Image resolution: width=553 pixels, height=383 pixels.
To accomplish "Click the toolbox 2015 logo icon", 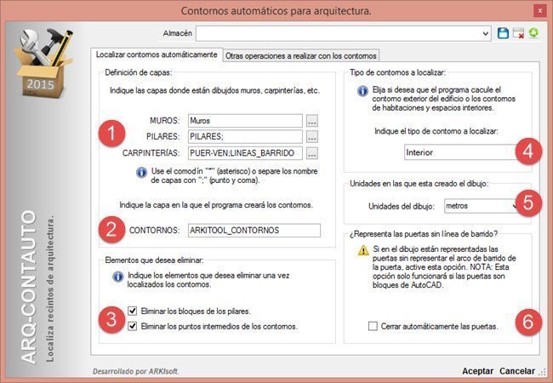I will (43, 63).
